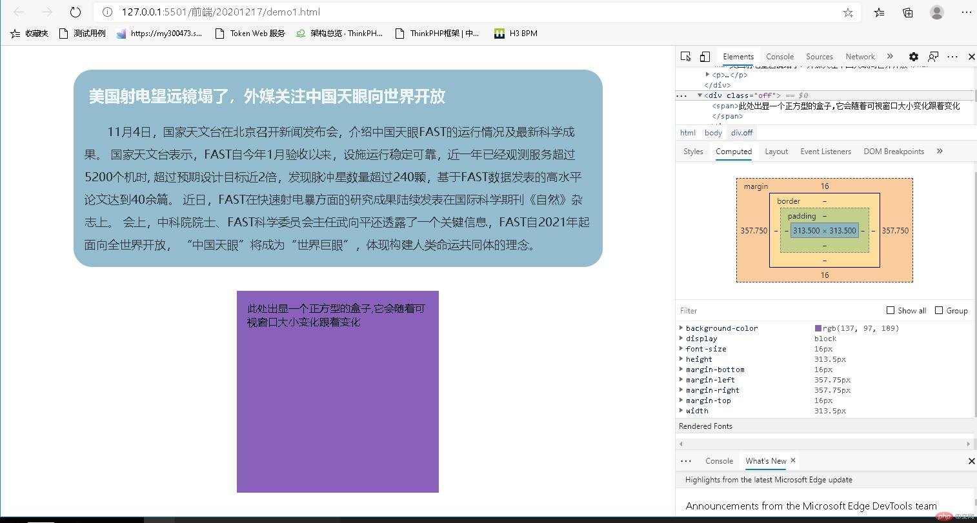Image resolution: width=977 pixels, height=523 pixels.
Task: Click the article headline about 中国天眼
Action: 267,96
